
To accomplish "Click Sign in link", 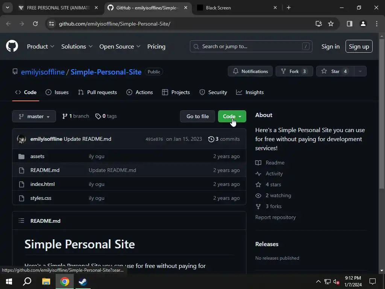I will pyautogui.click(x=330, y=46).
